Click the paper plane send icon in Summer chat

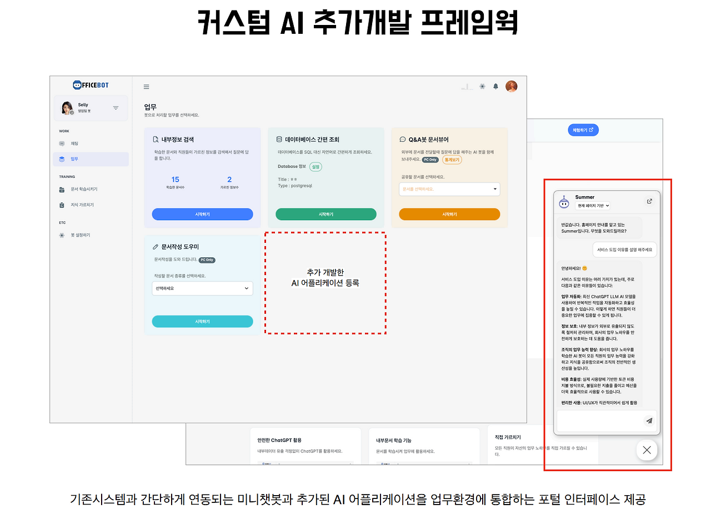[x=649, y=421]
